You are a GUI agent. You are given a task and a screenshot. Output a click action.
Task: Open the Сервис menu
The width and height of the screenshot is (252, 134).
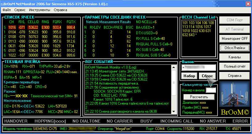coord(20,10)
